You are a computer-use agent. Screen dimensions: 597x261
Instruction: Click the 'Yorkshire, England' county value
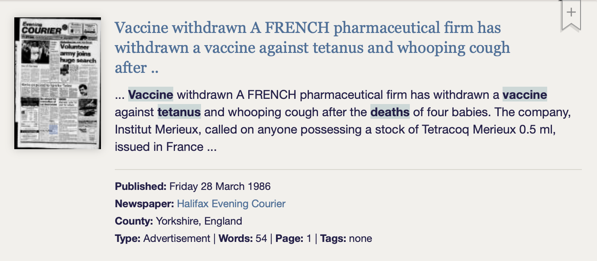pyautogui.click(x=199, y=221)
